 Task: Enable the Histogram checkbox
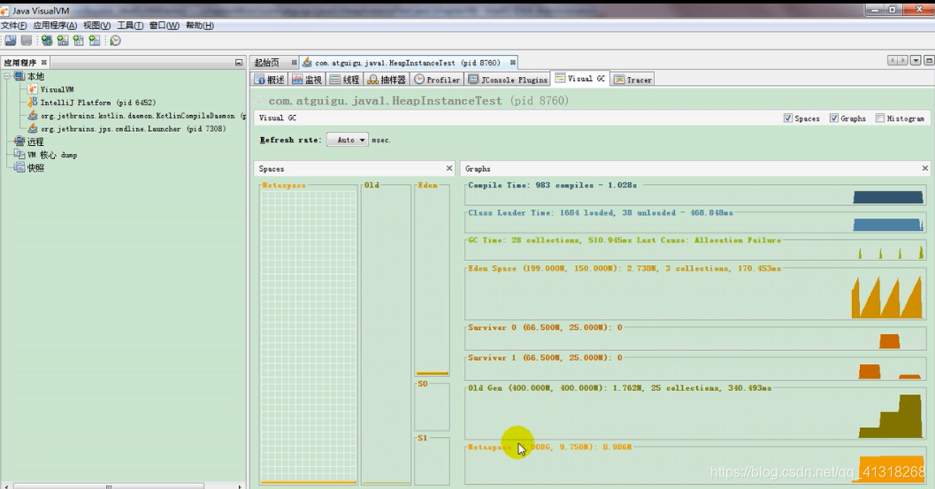(x=879, y=118)
